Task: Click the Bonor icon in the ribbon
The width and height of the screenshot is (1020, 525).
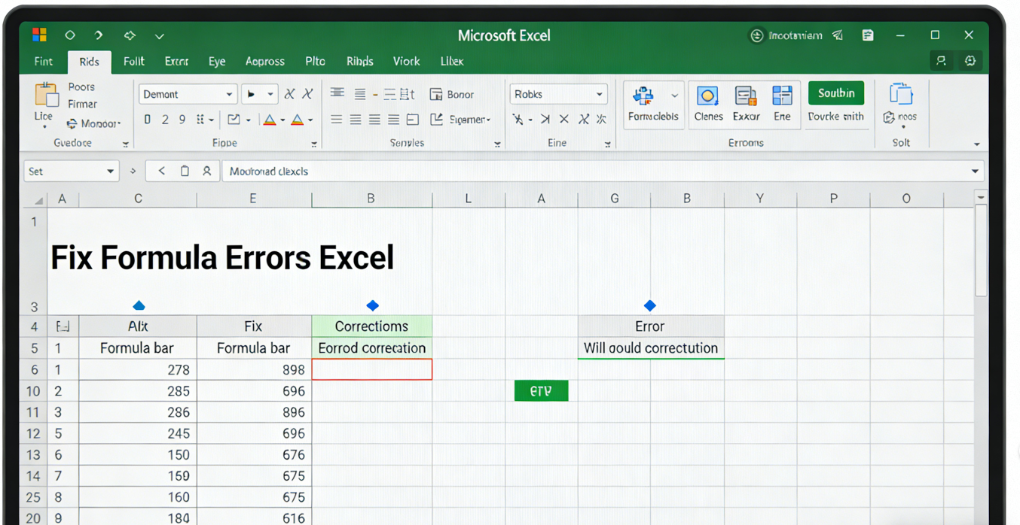Action: tap(435, 94)
